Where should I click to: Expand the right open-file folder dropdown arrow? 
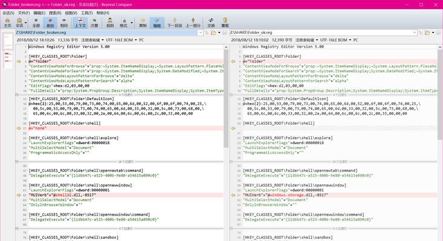pos(433,33)
